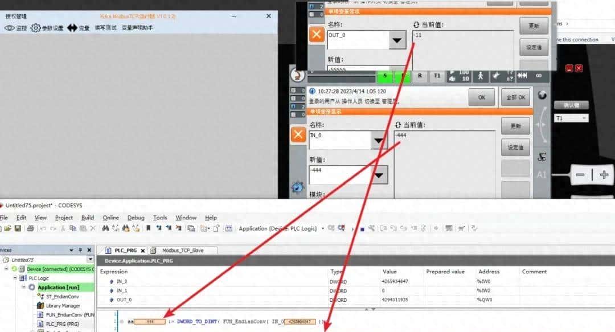Switch to the Modbus_TCP_Slave tab

coord(183,249)
